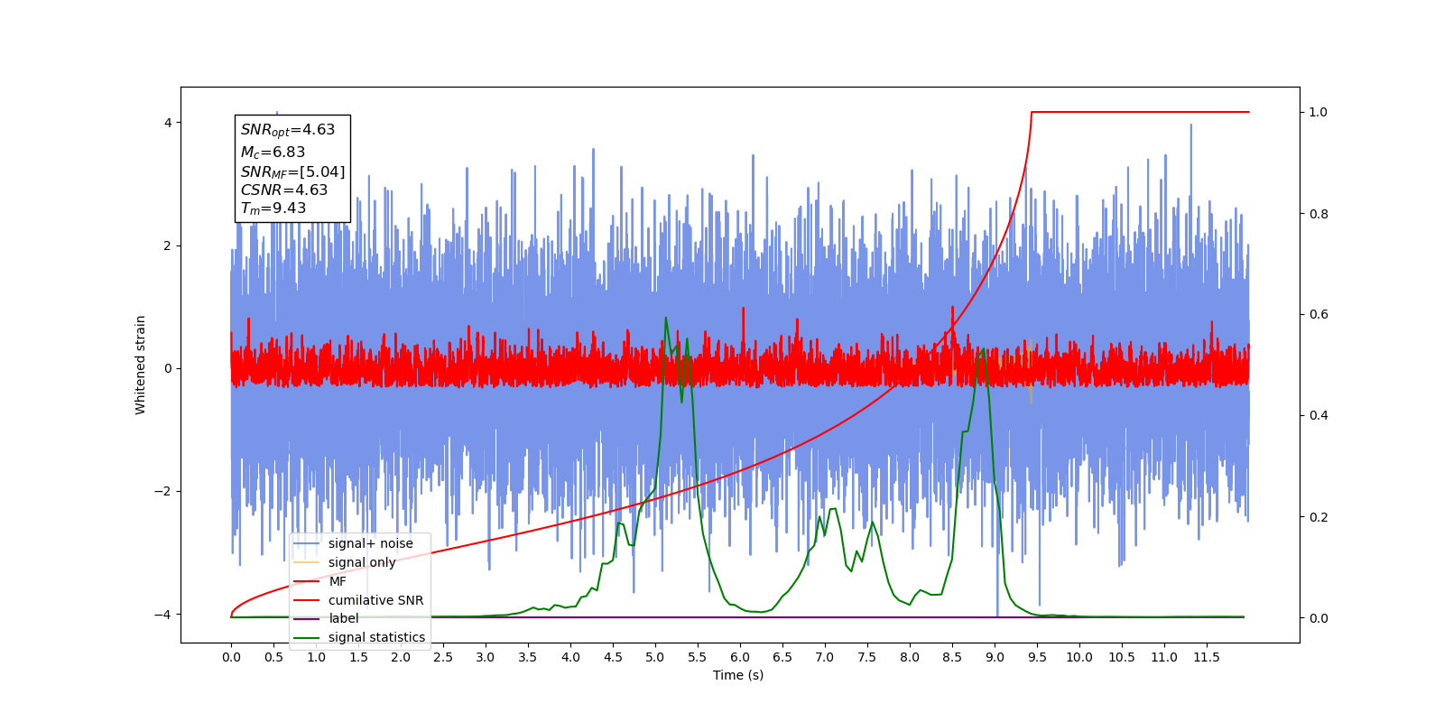Click the Tm=9.43 annotation text

tap(273, 208)
